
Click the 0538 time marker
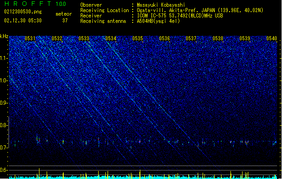(218, 38)
